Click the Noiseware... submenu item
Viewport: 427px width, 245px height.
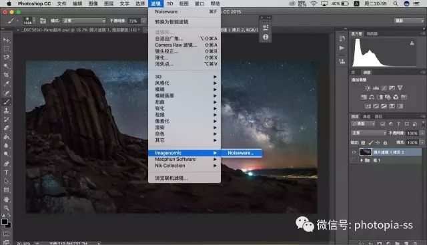[x=242, y=153]
